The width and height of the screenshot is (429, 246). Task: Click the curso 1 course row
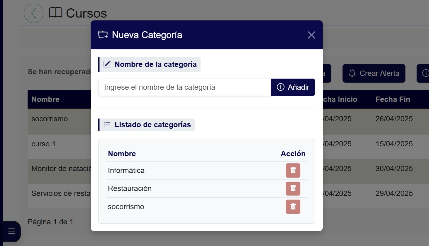[43, 144]
